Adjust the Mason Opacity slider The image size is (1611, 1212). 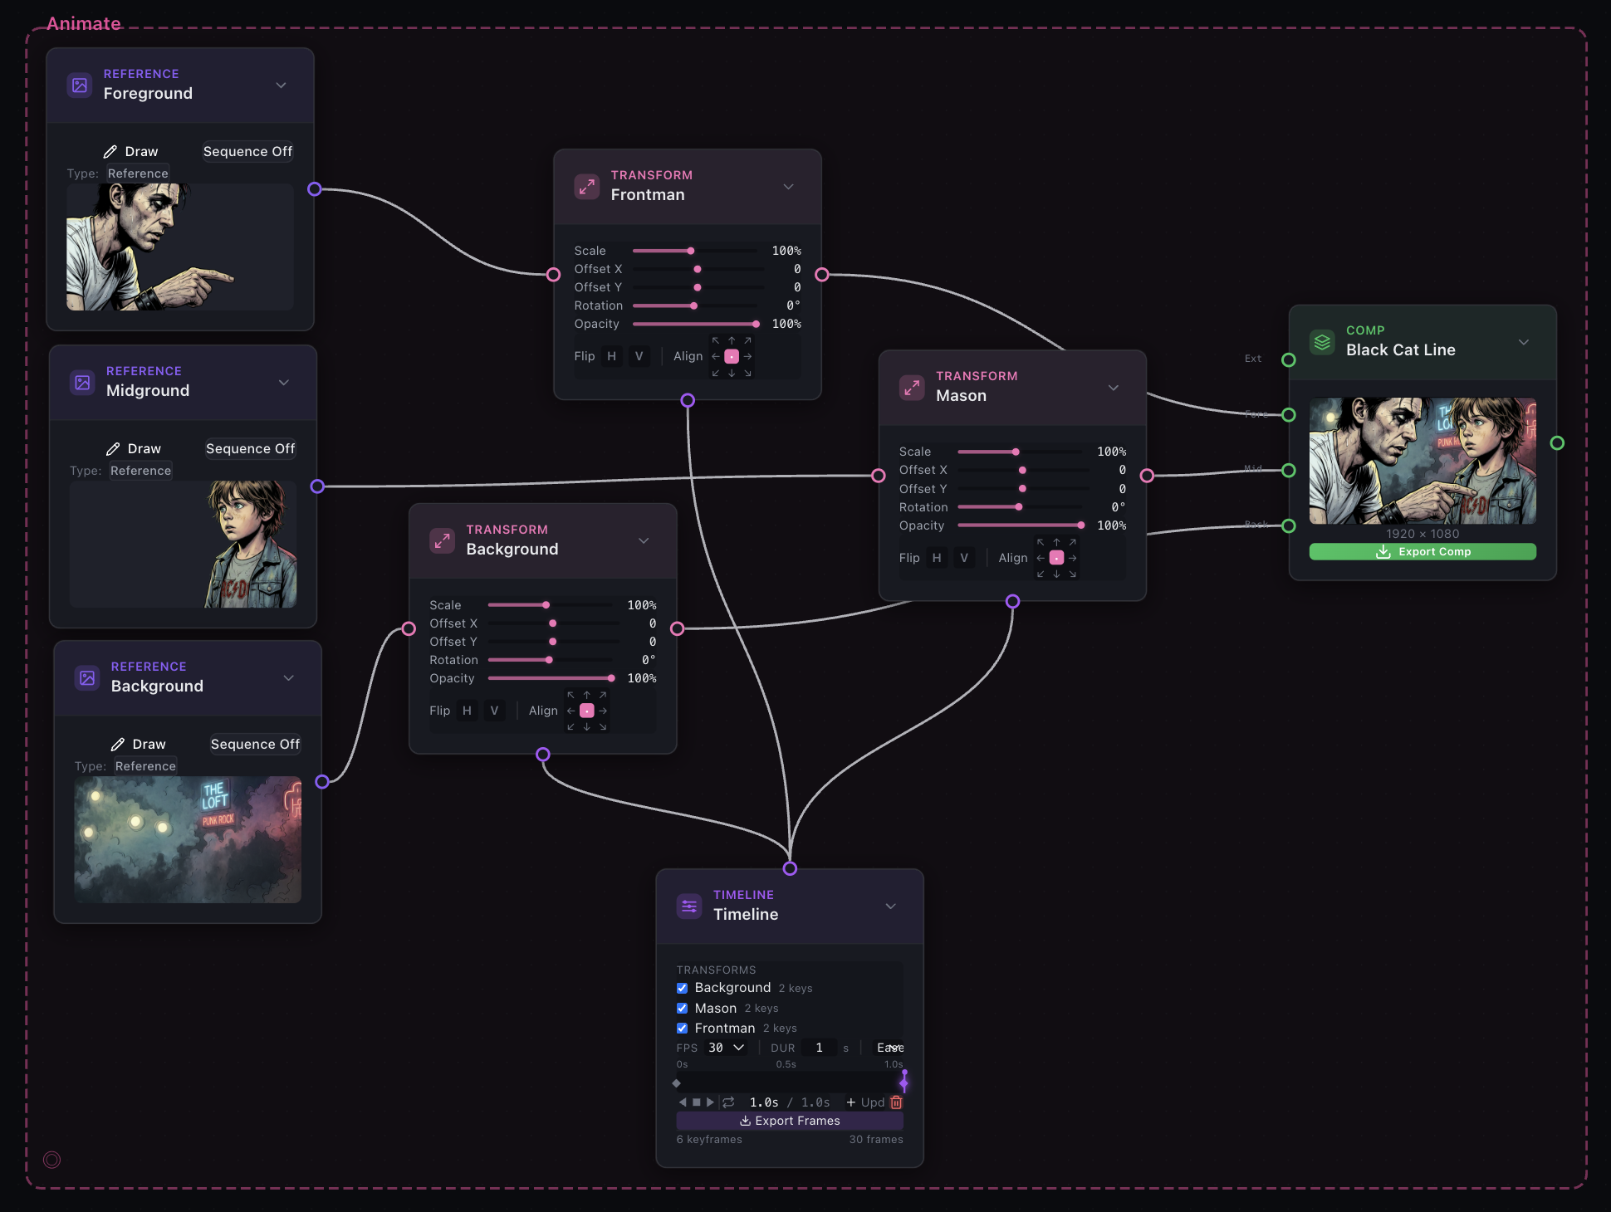[1020, 525]
